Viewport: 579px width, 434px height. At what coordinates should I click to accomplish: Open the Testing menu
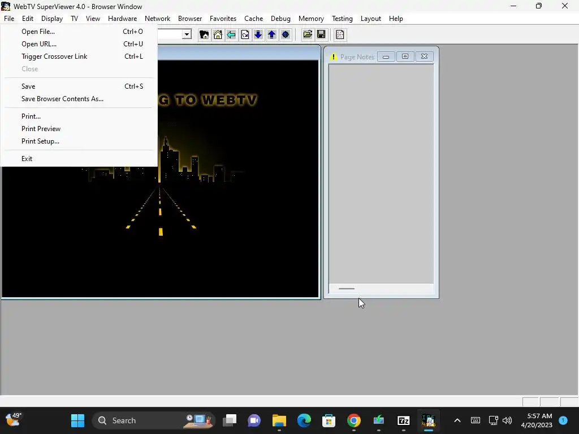pyautogui.click(x=342, y=19)
